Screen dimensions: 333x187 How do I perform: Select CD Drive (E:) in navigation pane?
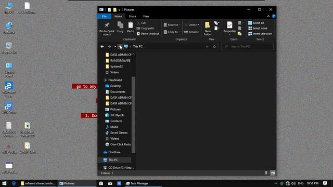point(118,168)
